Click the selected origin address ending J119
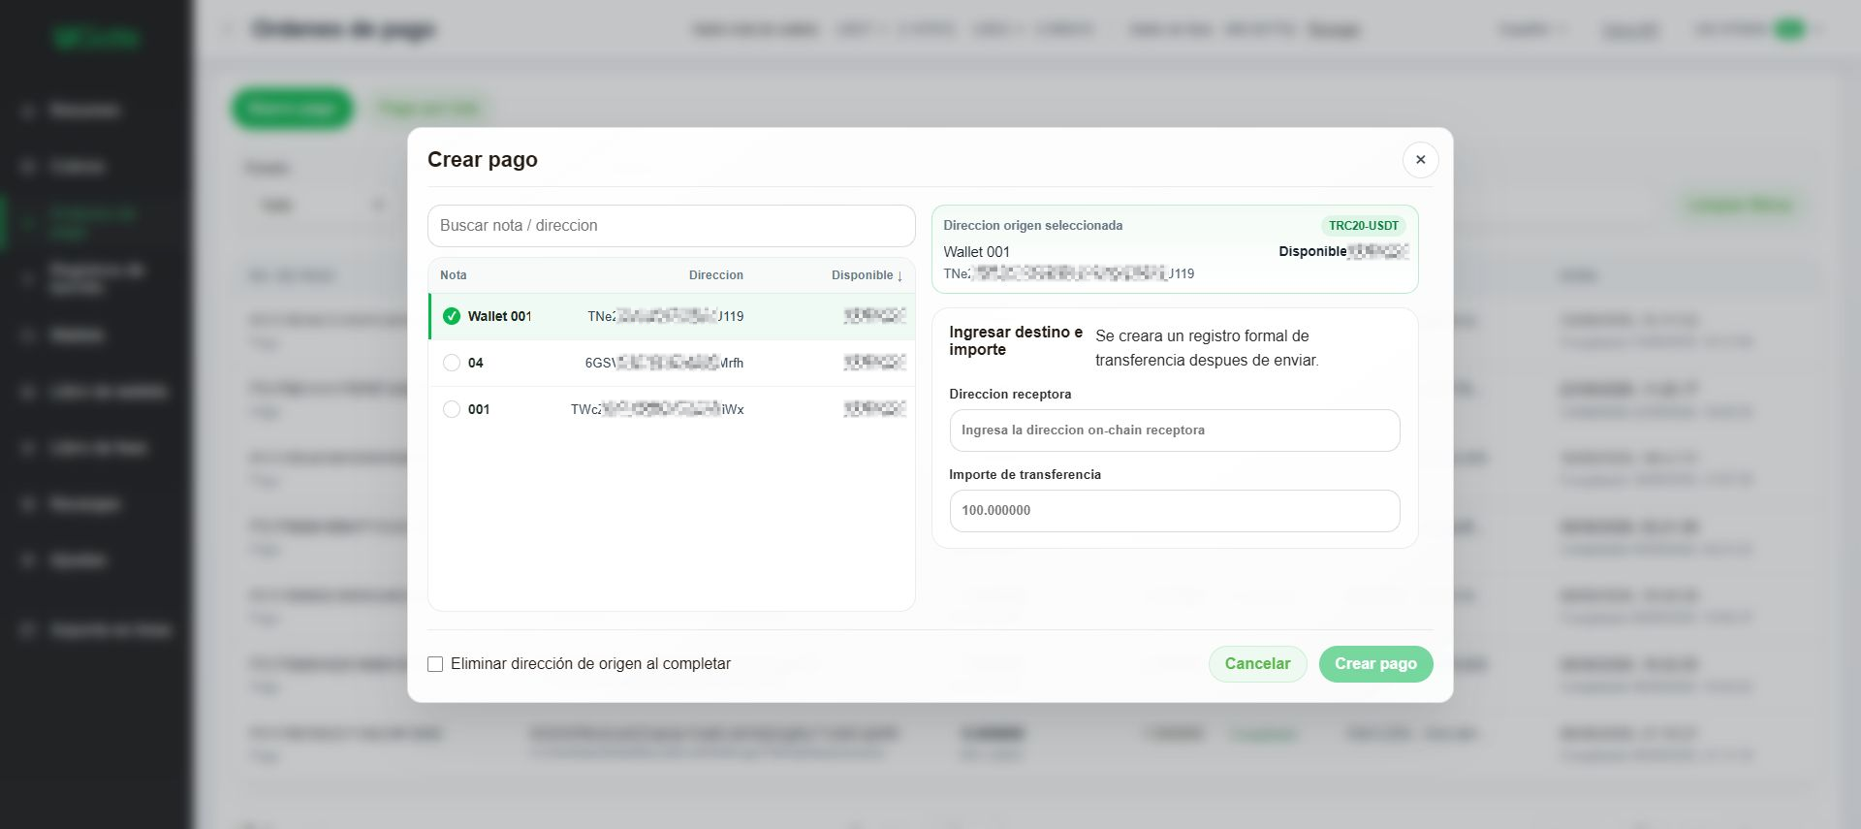This screenshot has height=829, width=1861. pos(1068,274)
